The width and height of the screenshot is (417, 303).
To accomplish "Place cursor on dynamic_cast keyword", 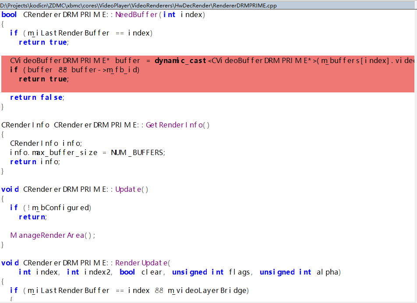I will [x=180, y=60].
